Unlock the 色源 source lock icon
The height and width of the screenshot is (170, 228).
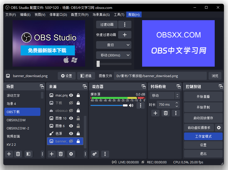point(78,133)
